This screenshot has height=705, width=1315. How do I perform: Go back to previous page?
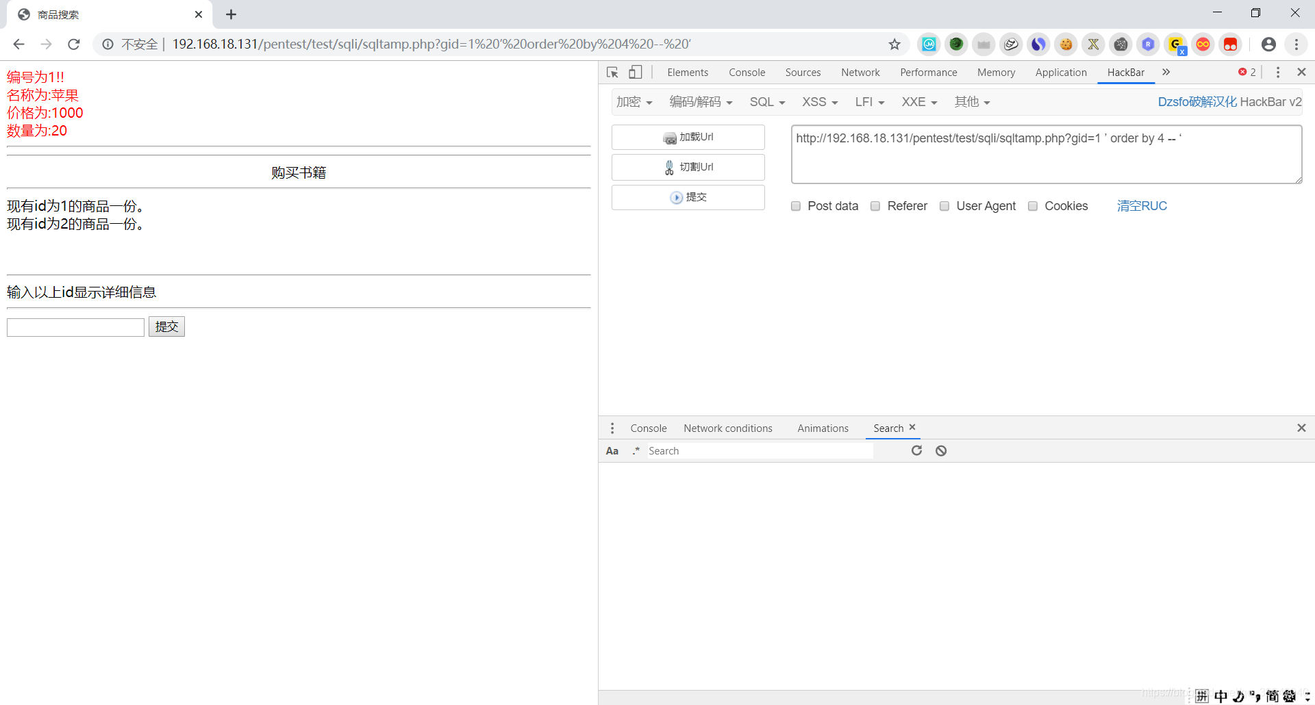[x=18, y=44]
